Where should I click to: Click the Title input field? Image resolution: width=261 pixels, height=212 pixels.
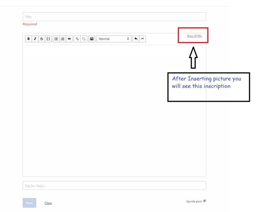click(114, 17)
